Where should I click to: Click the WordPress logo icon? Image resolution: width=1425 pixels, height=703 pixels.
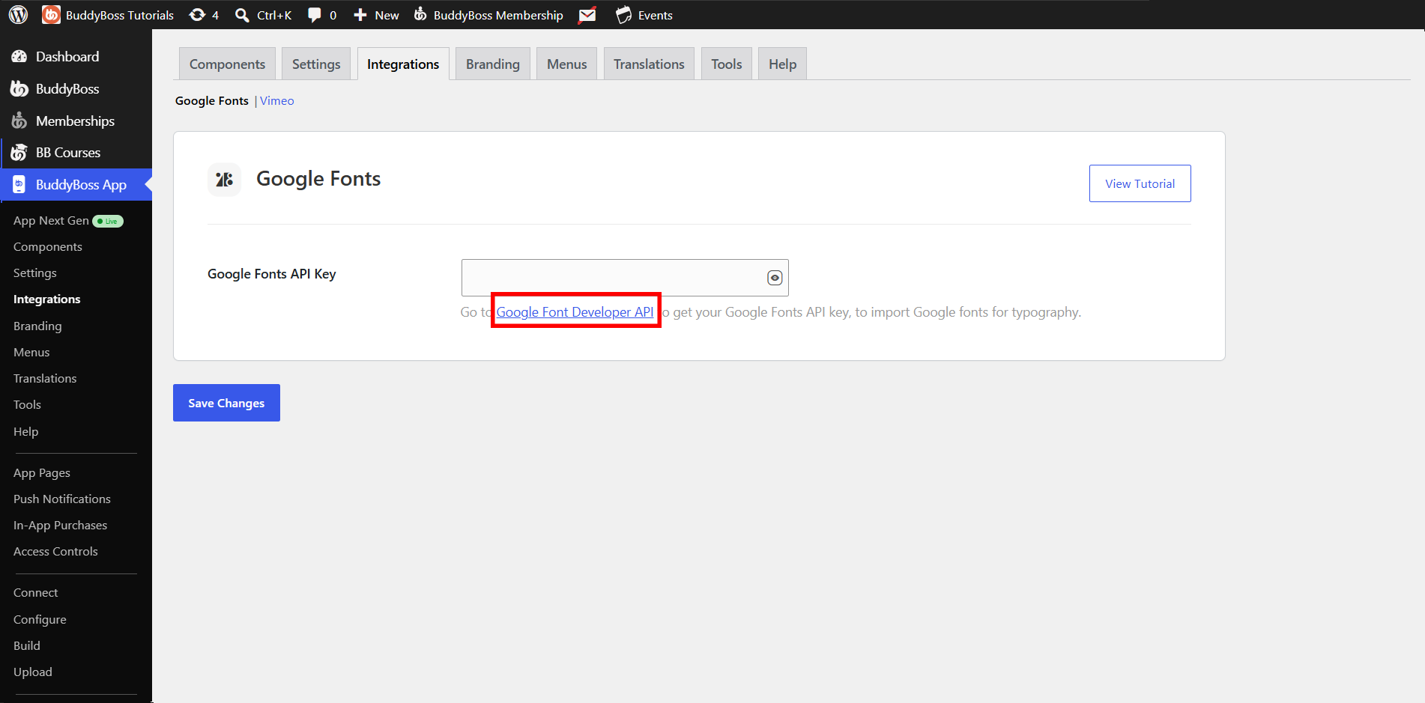click(x=18, y=15)
